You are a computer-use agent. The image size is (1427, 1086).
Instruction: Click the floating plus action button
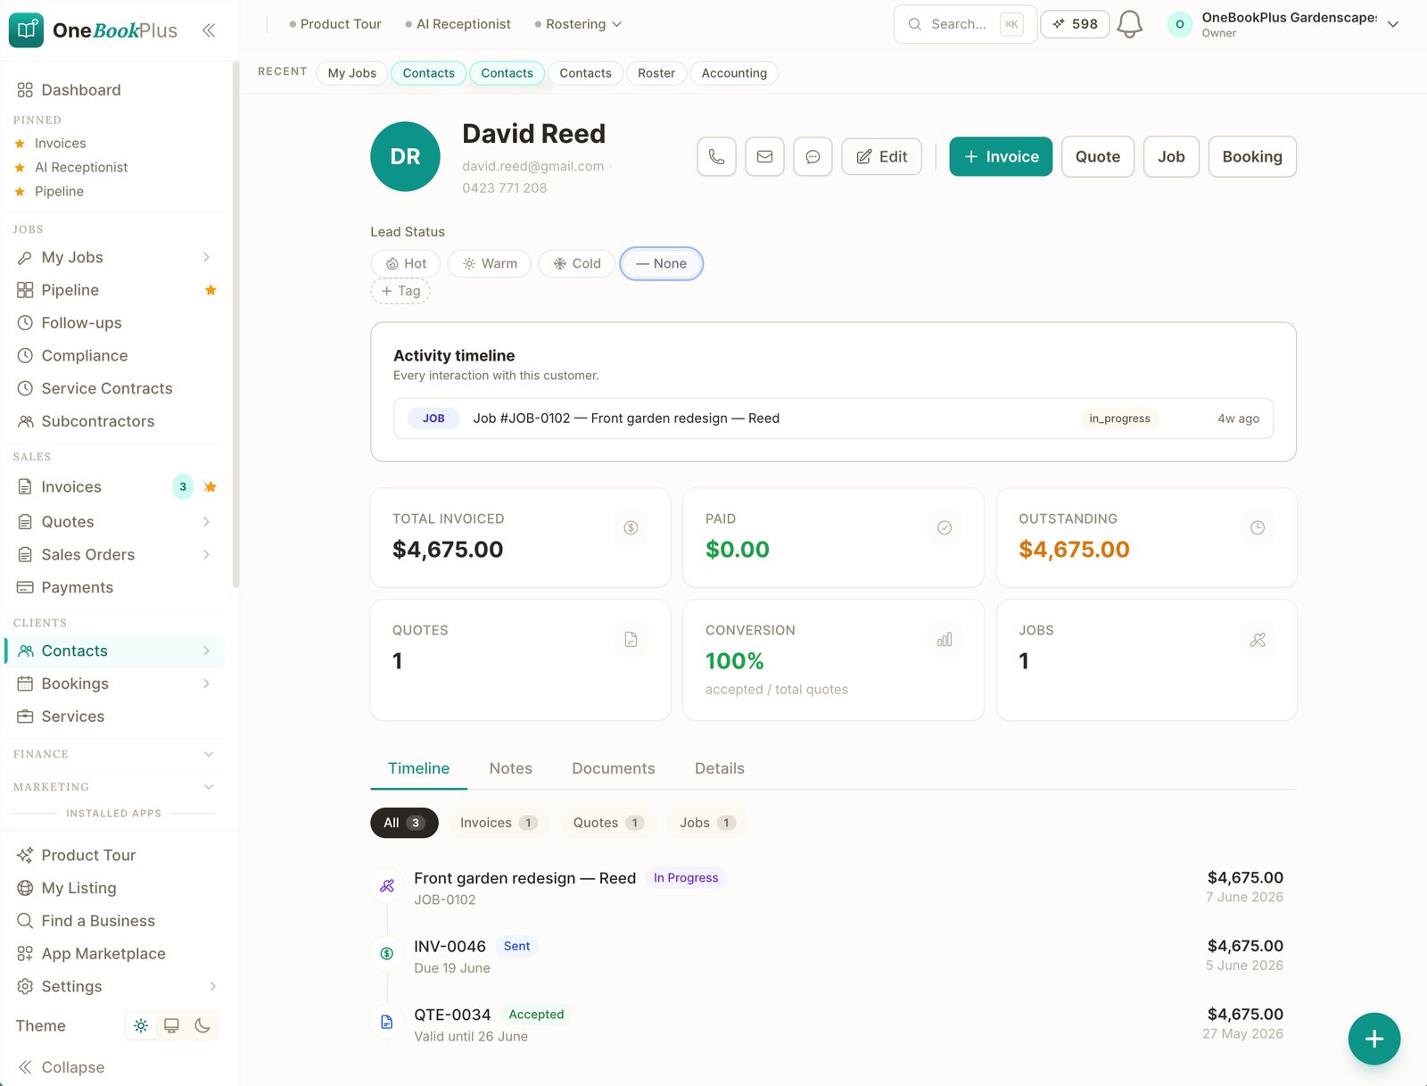pyautogui.click(x=1373, y=1039)
